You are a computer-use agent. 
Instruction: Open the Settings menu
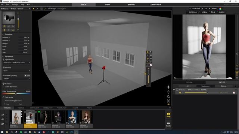click(x=15, y=5)
